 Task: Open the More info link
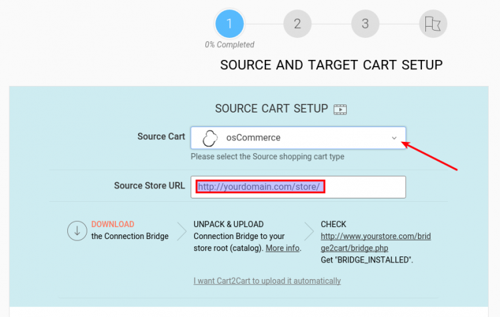(283, 248)
